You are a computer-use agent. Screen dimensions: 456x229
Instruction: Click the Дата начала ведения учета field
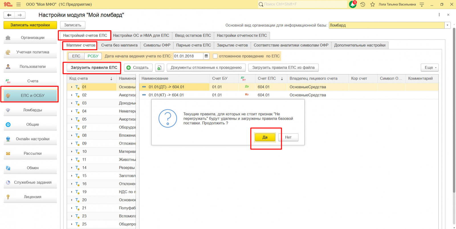(x=188, y=56)
